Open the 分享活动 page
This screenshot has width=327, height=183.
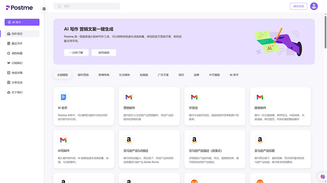click(x=17, y=83)
